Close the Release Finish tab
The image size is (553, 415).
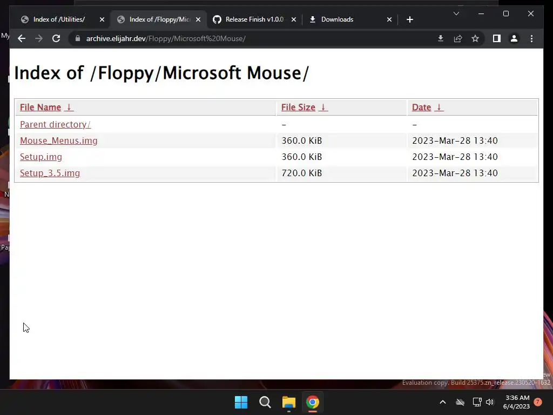click(293, 19)
